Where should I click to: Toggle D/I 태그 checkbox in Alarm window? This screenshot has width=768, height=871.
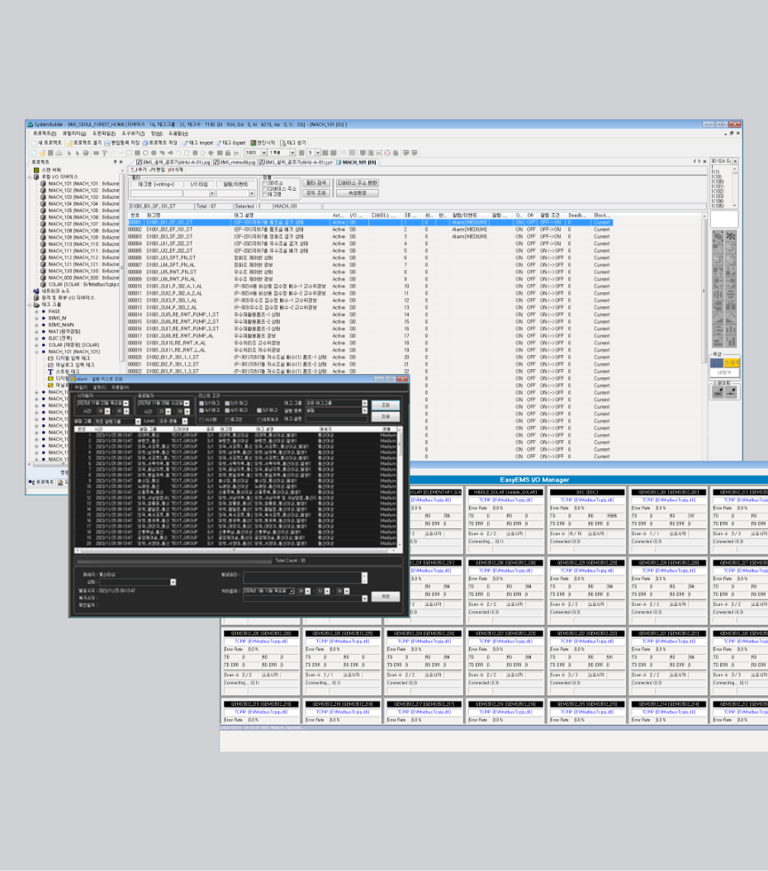click(x=201, y=403)
